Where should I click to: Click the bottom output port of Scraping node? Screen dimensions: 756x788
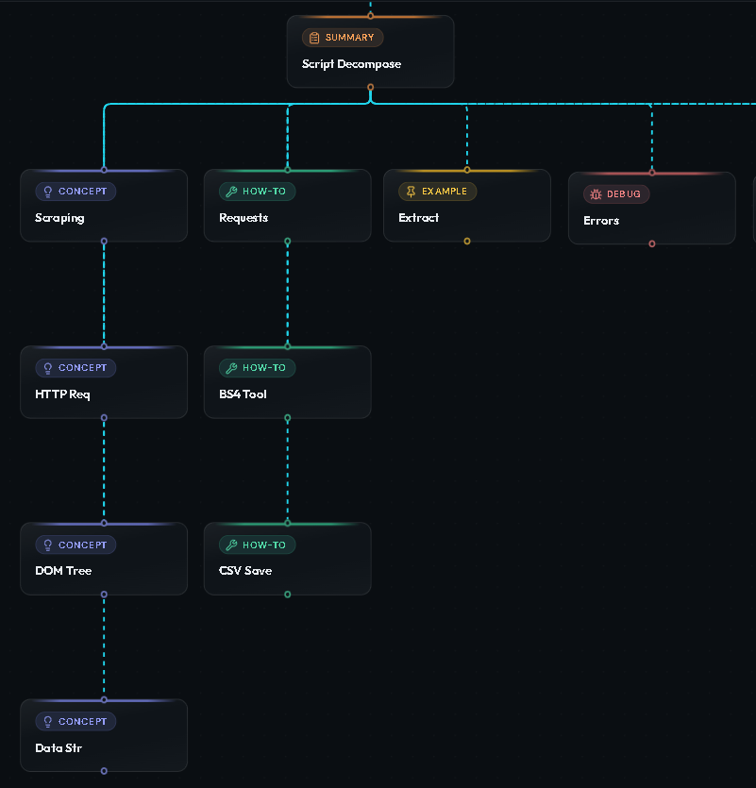tap(104, 242)
